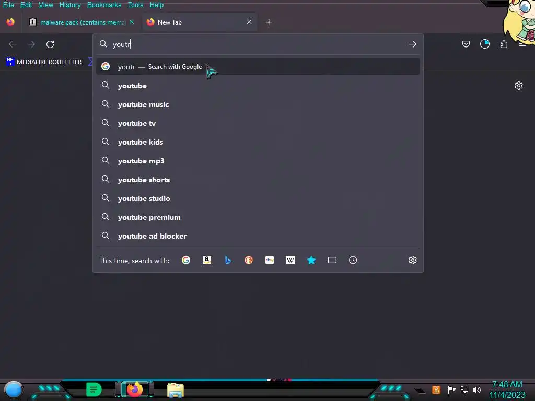Viewport: 535px width, 401px height.
Task: Open green notes app on taskbar
Action: pyautogui.click(x=94, y=390)
